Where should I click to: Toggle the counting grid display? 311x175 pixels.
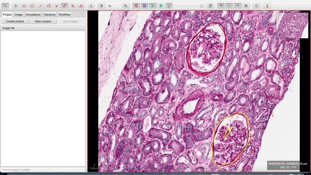tap(246, 6)
